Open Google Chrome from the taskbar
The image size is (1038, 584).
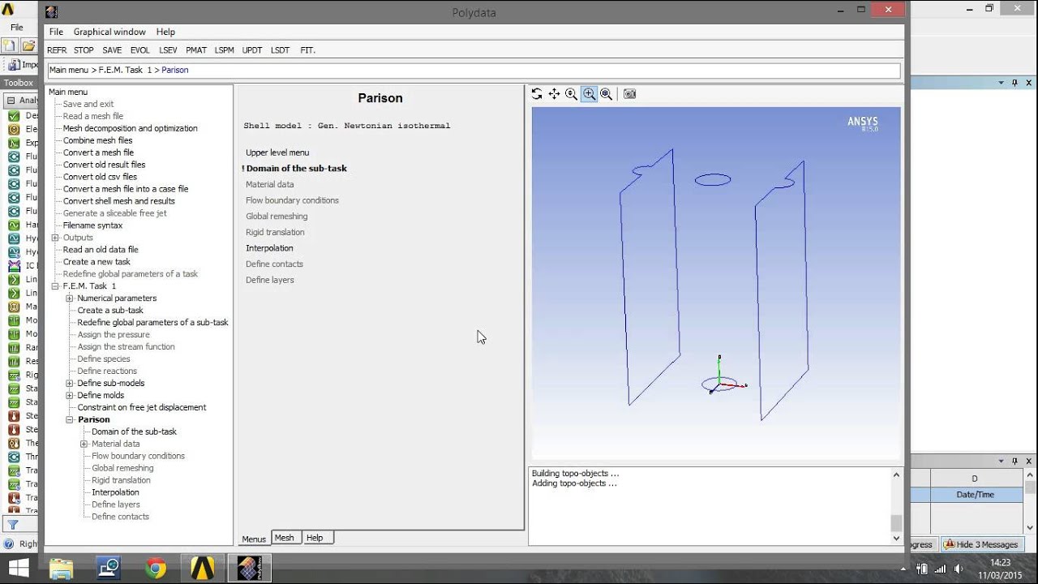coord(156,568)
